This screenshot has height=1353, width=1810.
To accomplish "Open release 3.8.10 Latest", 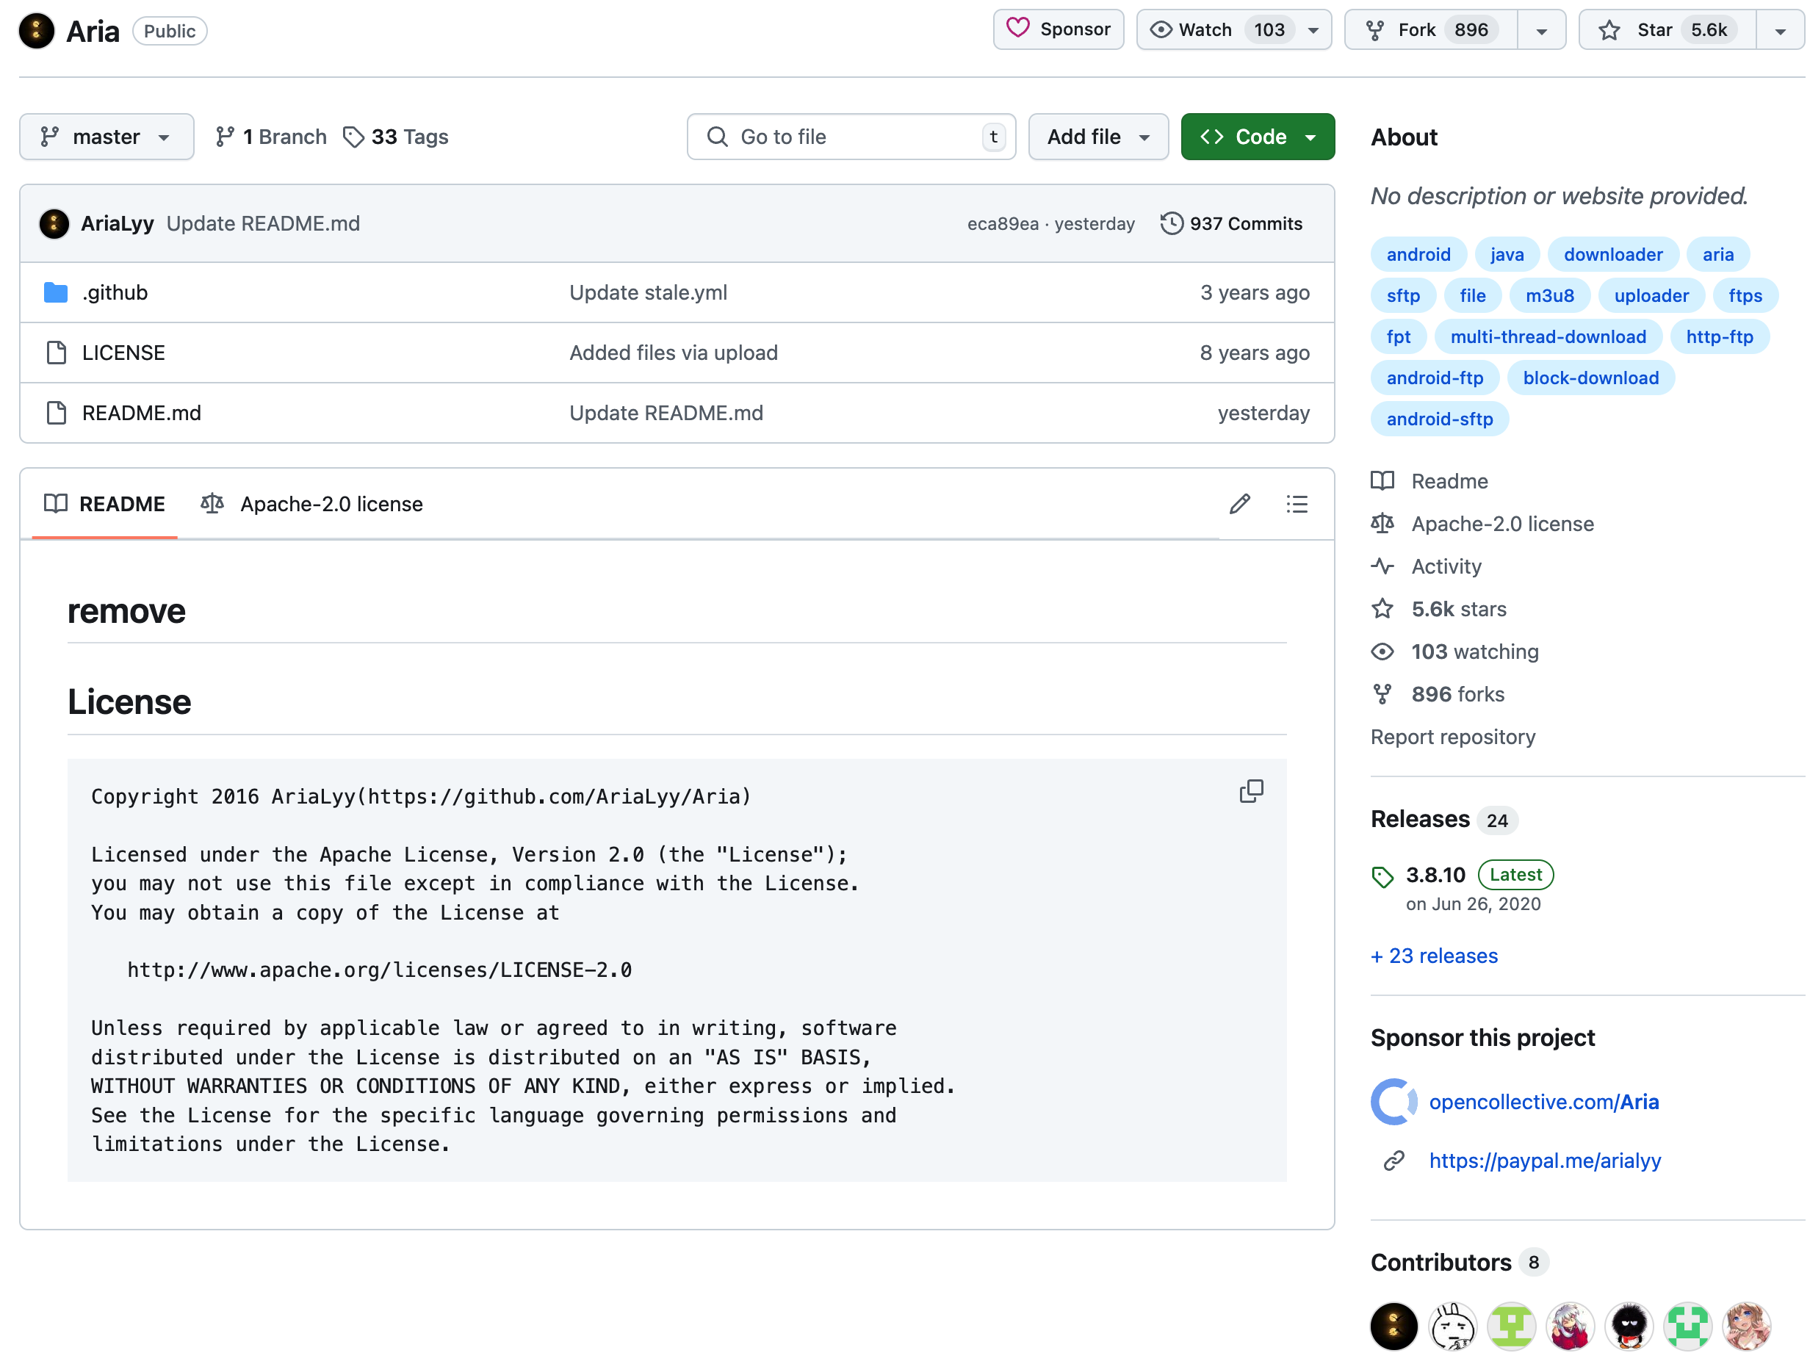I will tap(1463, 875).
